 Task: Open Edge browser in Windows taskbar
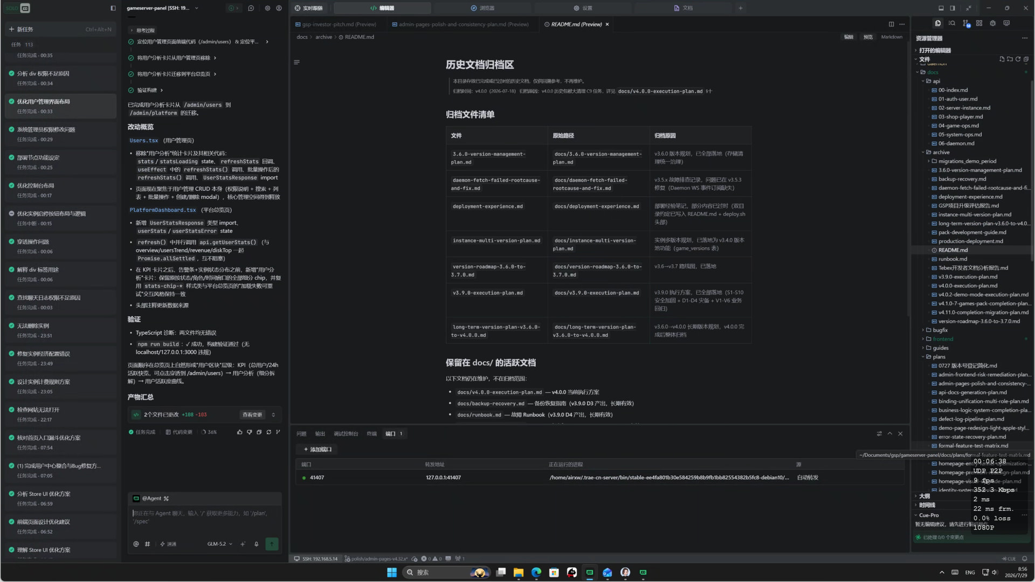536,572
